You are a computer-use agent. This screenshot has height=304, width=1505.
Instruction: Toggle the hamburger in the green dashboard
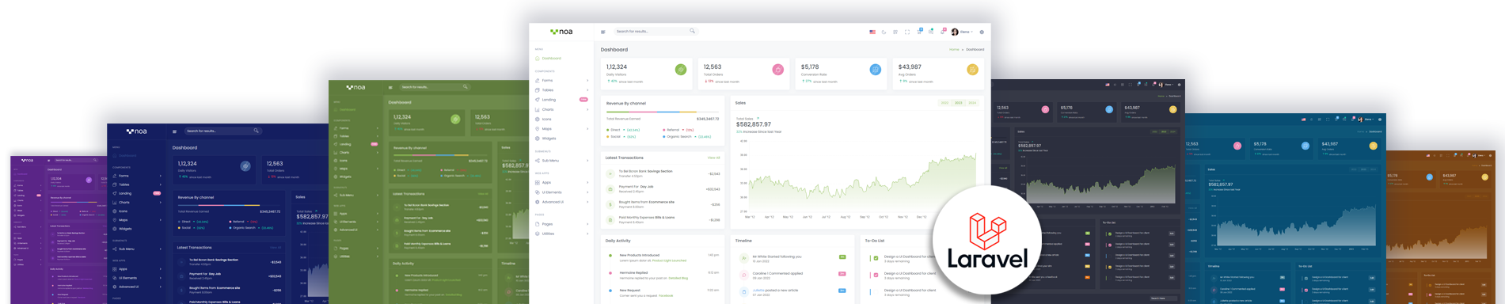point(390,87)
